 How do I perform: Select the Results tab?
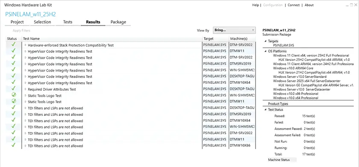(x=93, y=22)
